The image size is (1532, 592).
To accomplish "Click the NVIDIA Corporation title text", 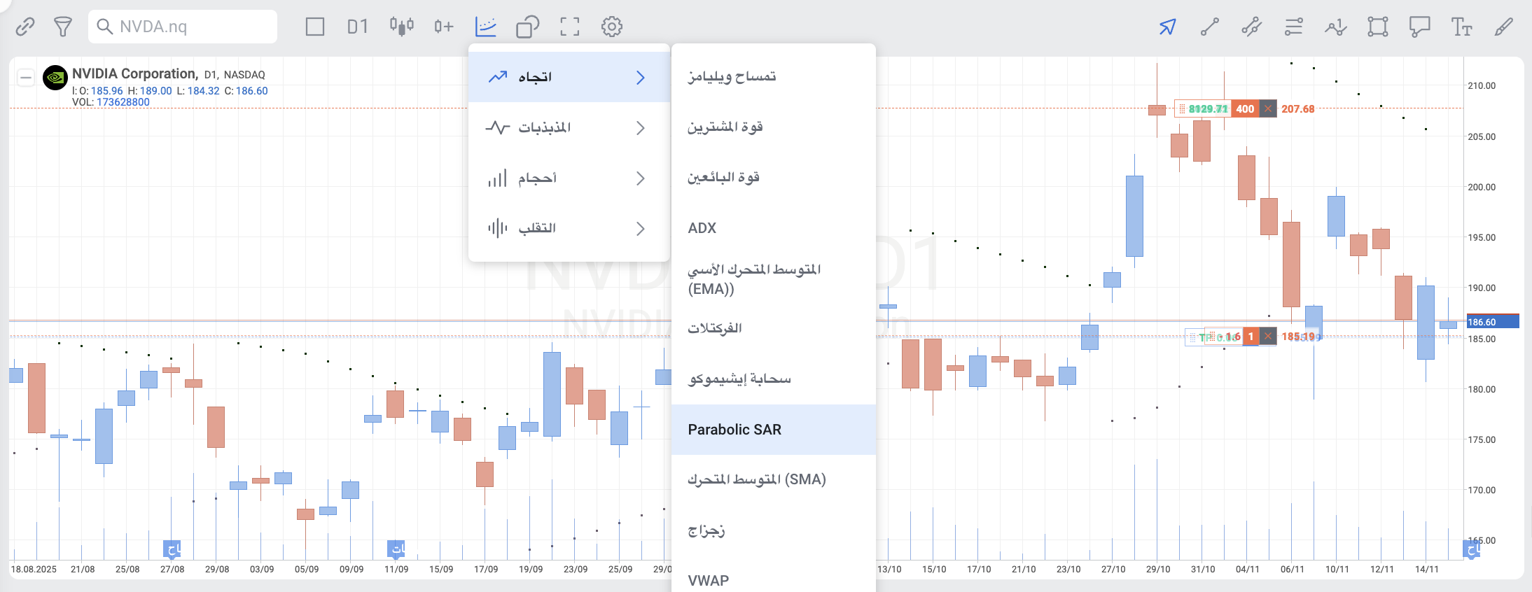I will point(135,73).
